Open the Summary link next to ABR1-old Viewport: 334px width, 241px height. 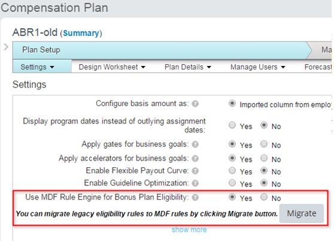[81, 33]
